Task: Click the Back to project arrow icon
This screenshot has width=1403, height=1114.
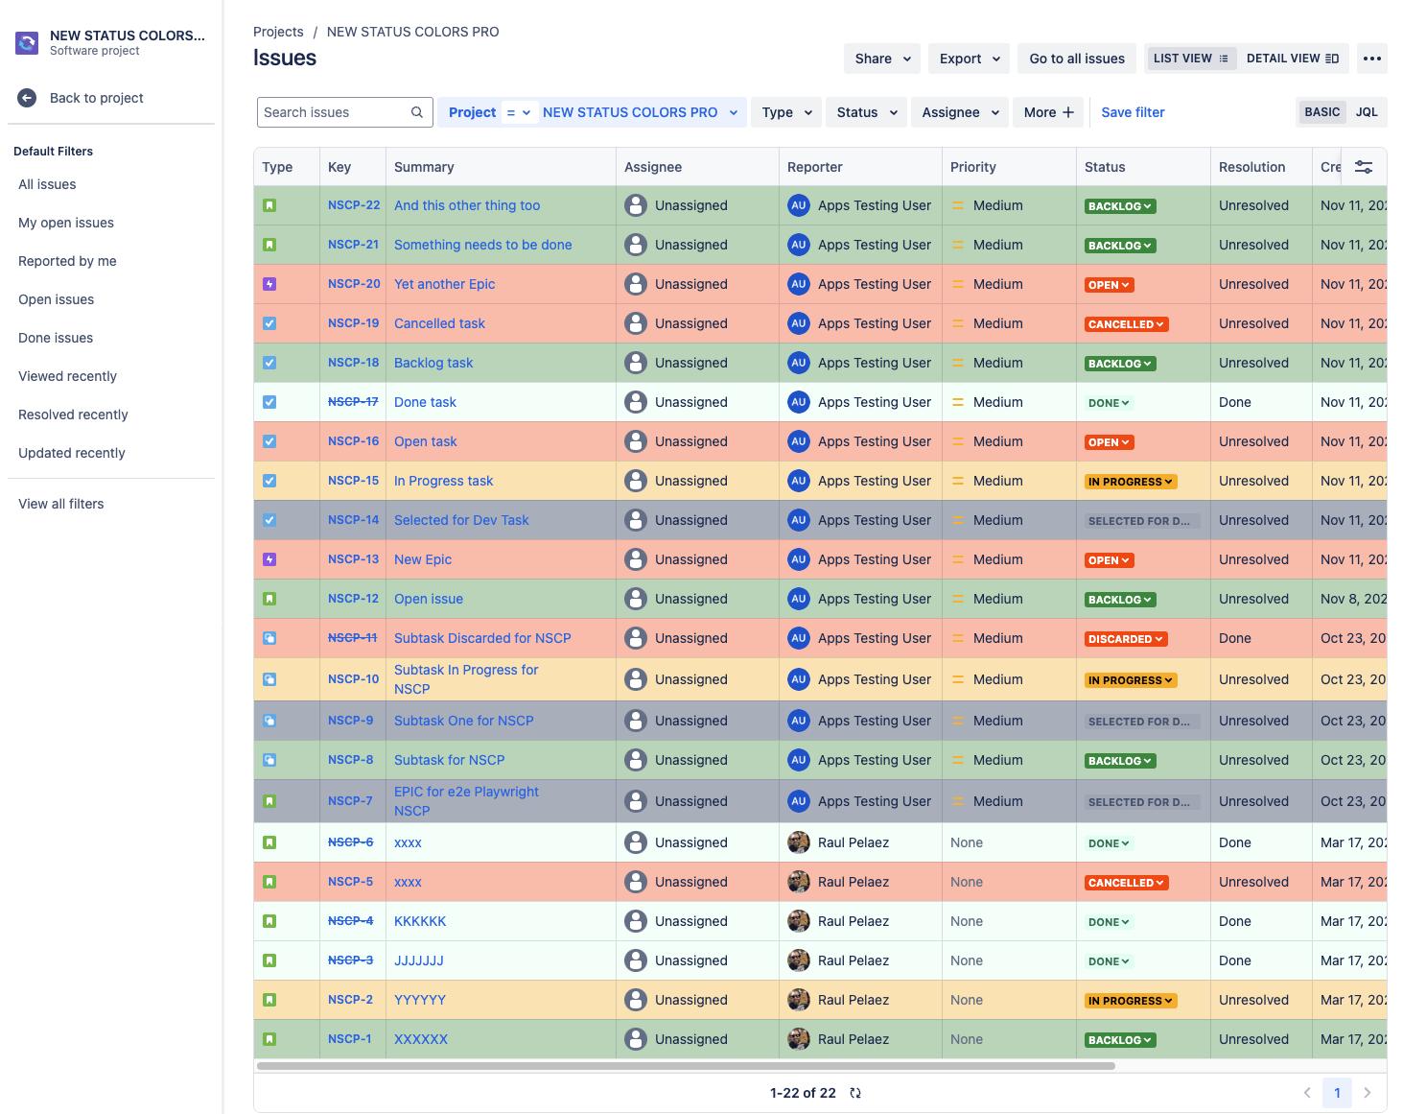Action: click(x=27, y=98)
